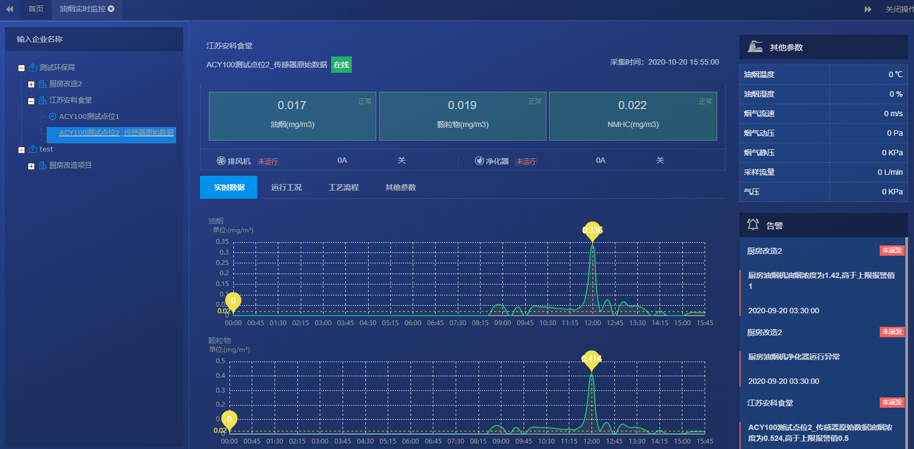Click 未派发 tag on 江苏安科食堂 alarm

tap(892, 402)
